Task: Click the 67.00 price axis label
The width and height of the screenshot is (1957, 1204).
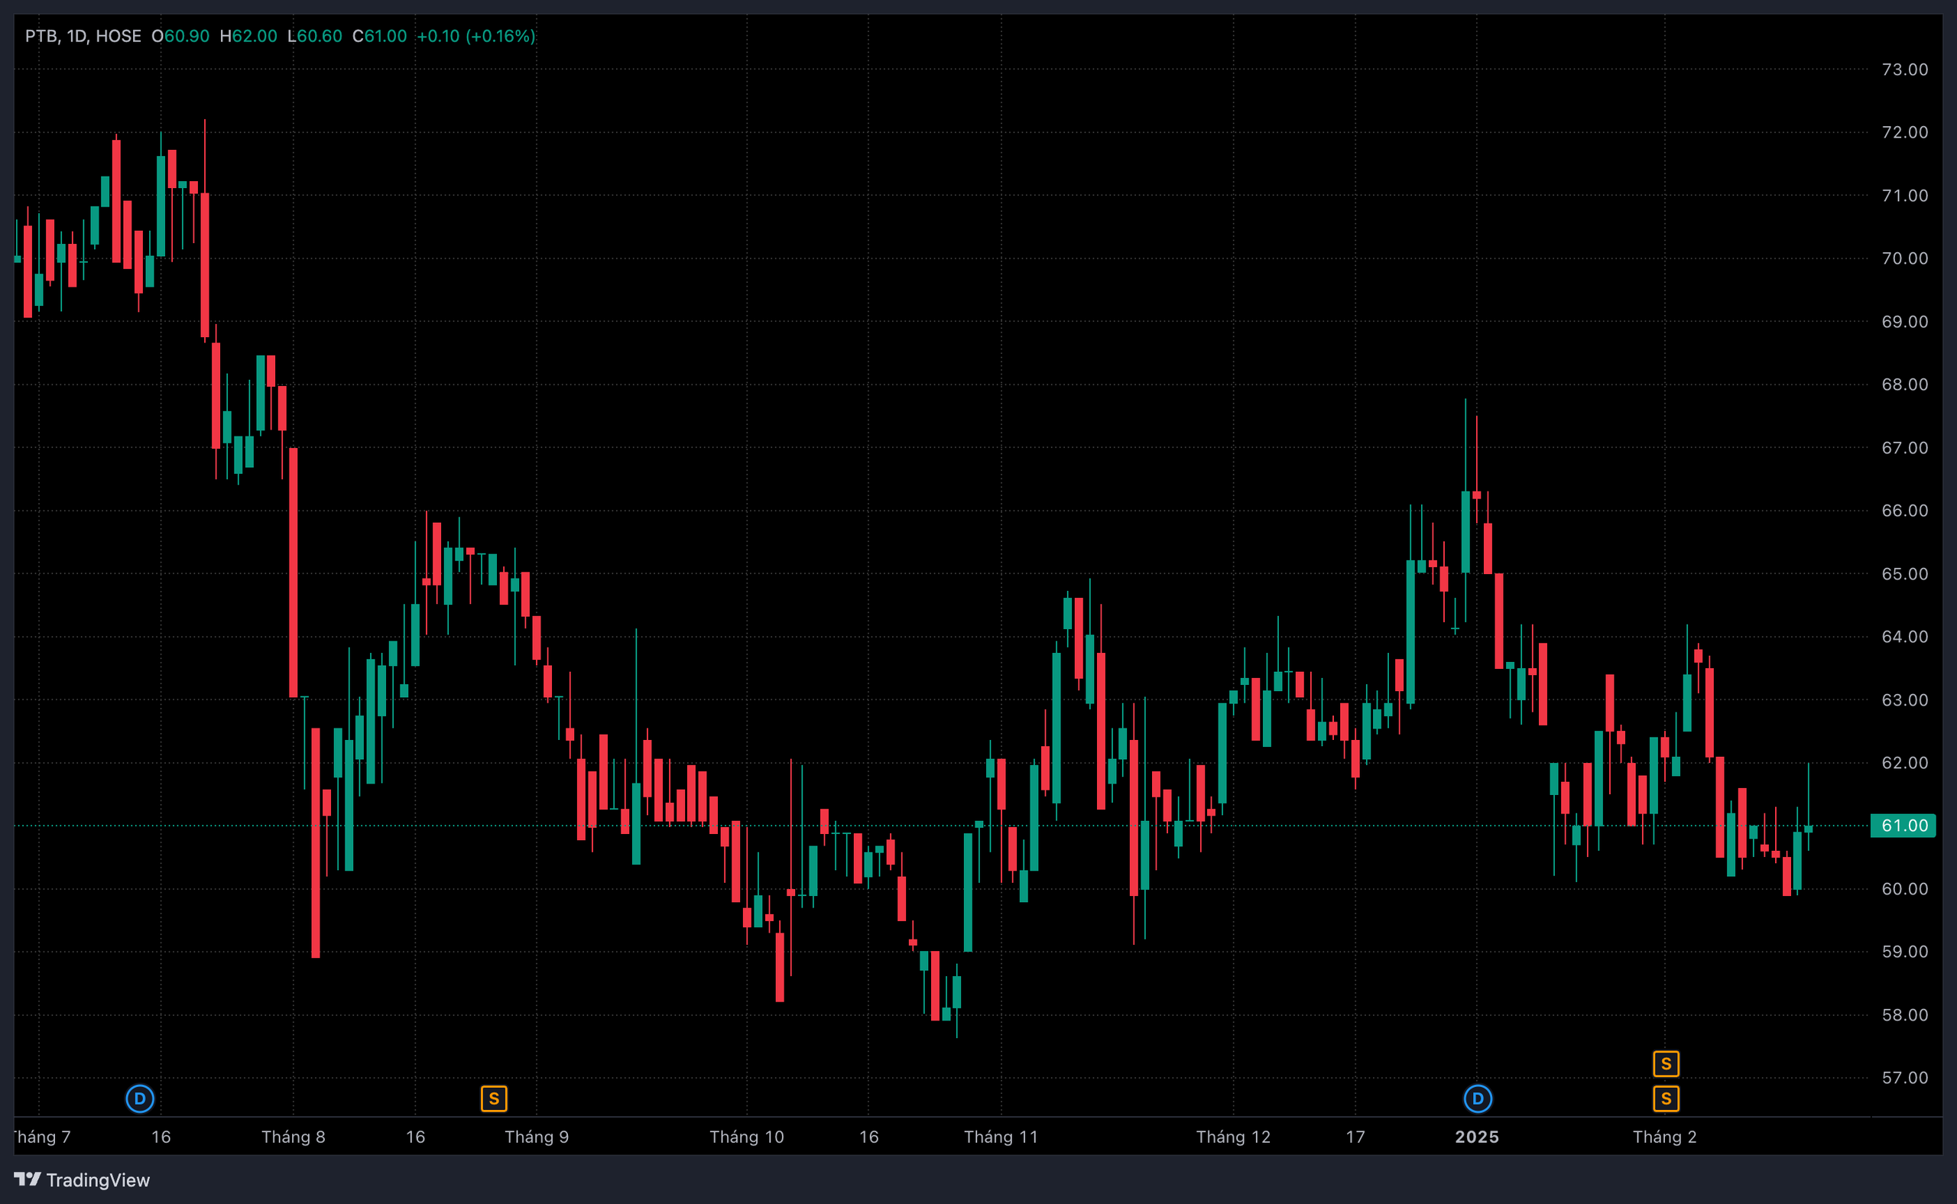Action: coord(1904,447)
